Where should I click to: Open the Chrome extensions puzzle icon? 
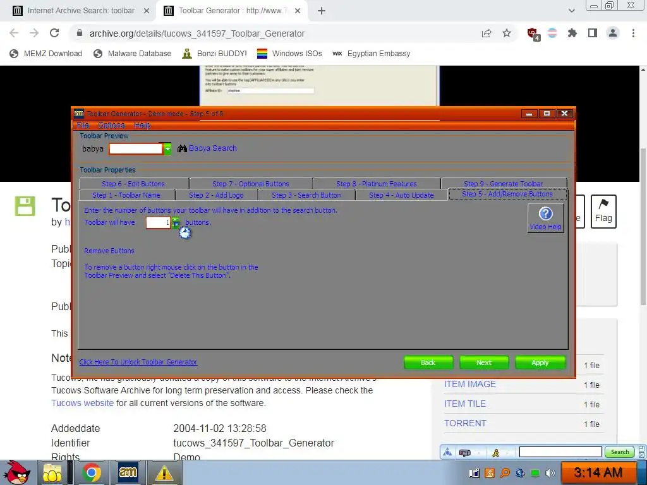pos(572,33)
